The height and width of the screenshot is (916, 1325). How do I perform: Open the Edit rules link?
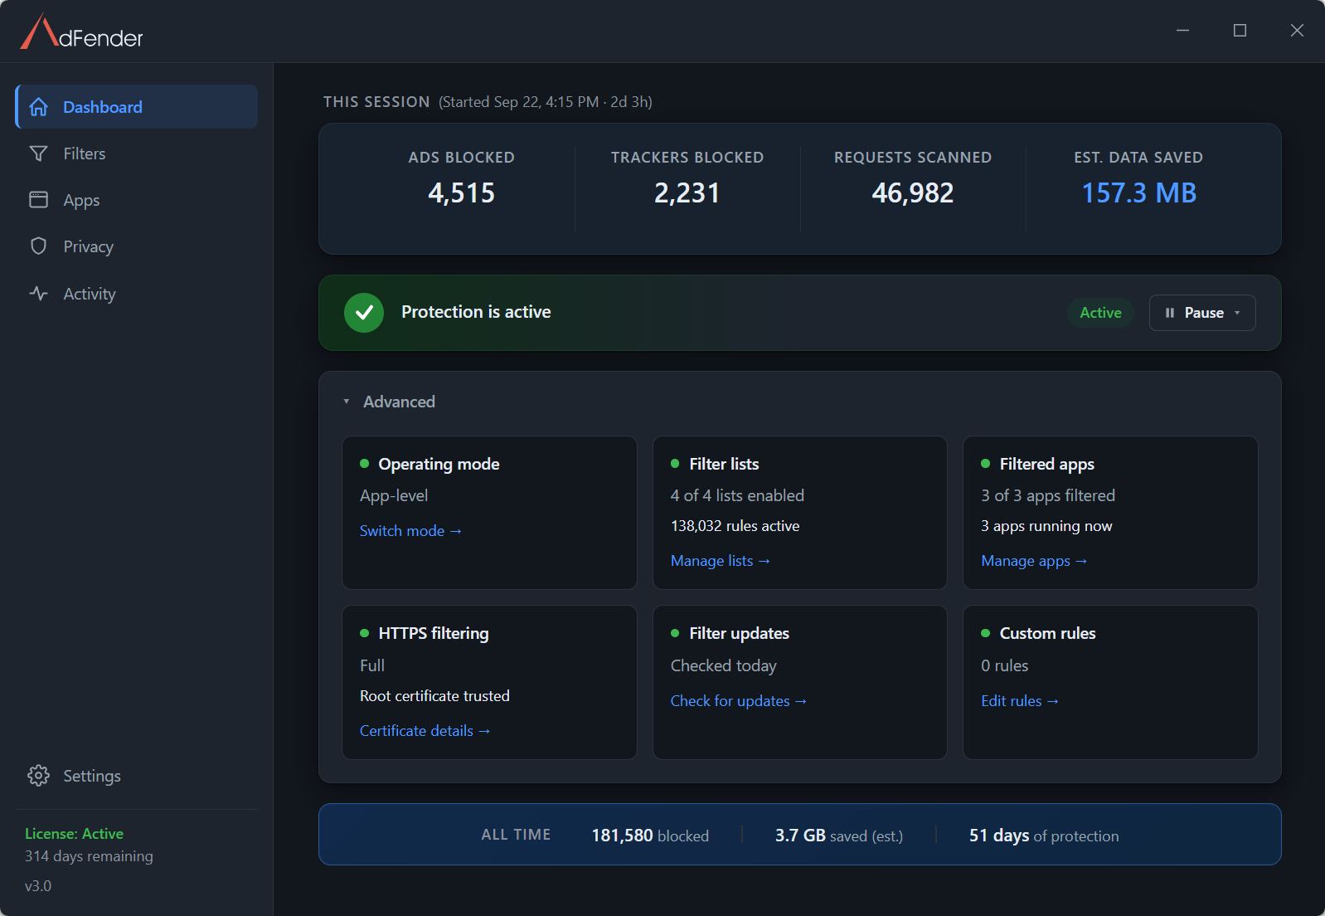[x=1020, y=701]
